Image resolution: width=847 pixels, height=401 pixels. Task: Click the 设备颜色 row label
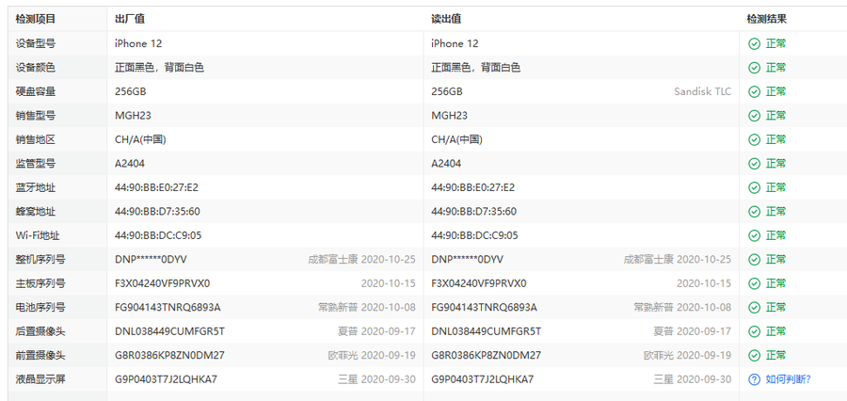[x=35, y=68]
